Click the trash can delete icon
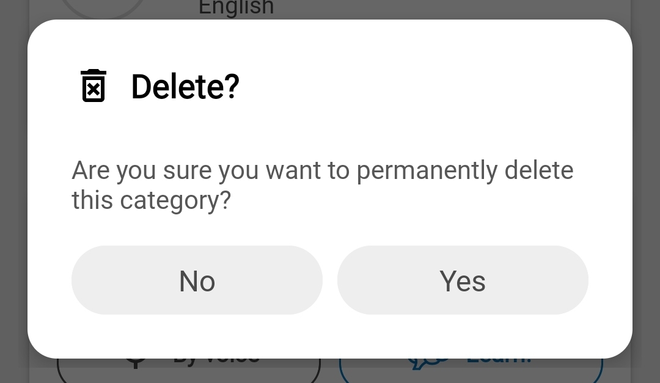Image resolution: width=660 pixels, height=383 pixels. tap(94, 86)
